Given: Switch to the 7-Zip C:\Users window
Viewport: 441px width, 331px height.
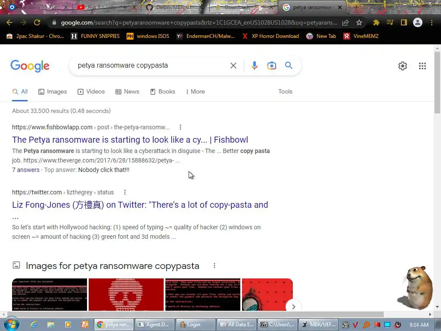Looking at the screenshot, I should click(278, 325).
